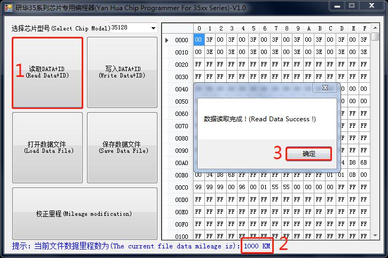The image size is (388, 258).
Task: Select cell 3E in column 1 row 0010
Action: click(x=210, y=52)
